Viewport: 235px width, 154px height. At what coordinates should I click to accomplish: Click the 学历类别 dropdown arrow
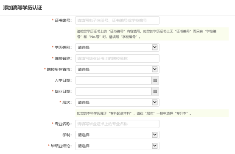point(155,47)
